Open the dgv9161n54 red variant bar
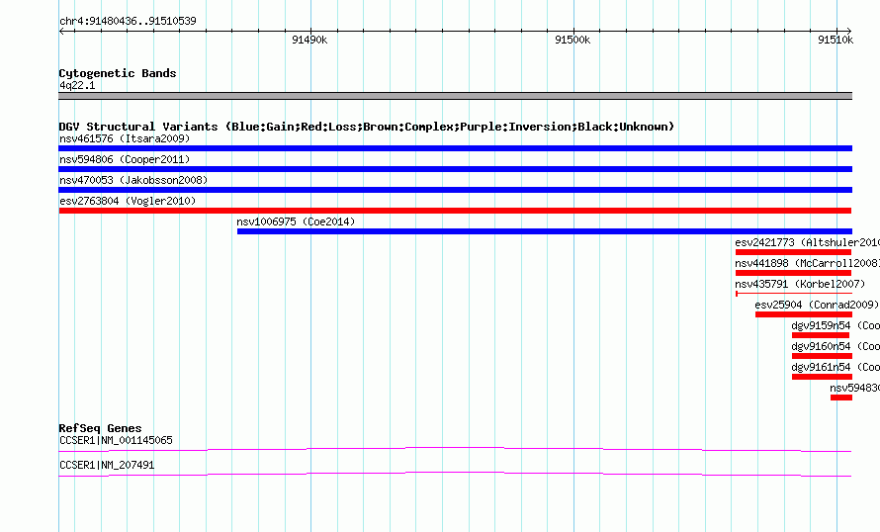880x532 pixels. [x=822, y=377]
